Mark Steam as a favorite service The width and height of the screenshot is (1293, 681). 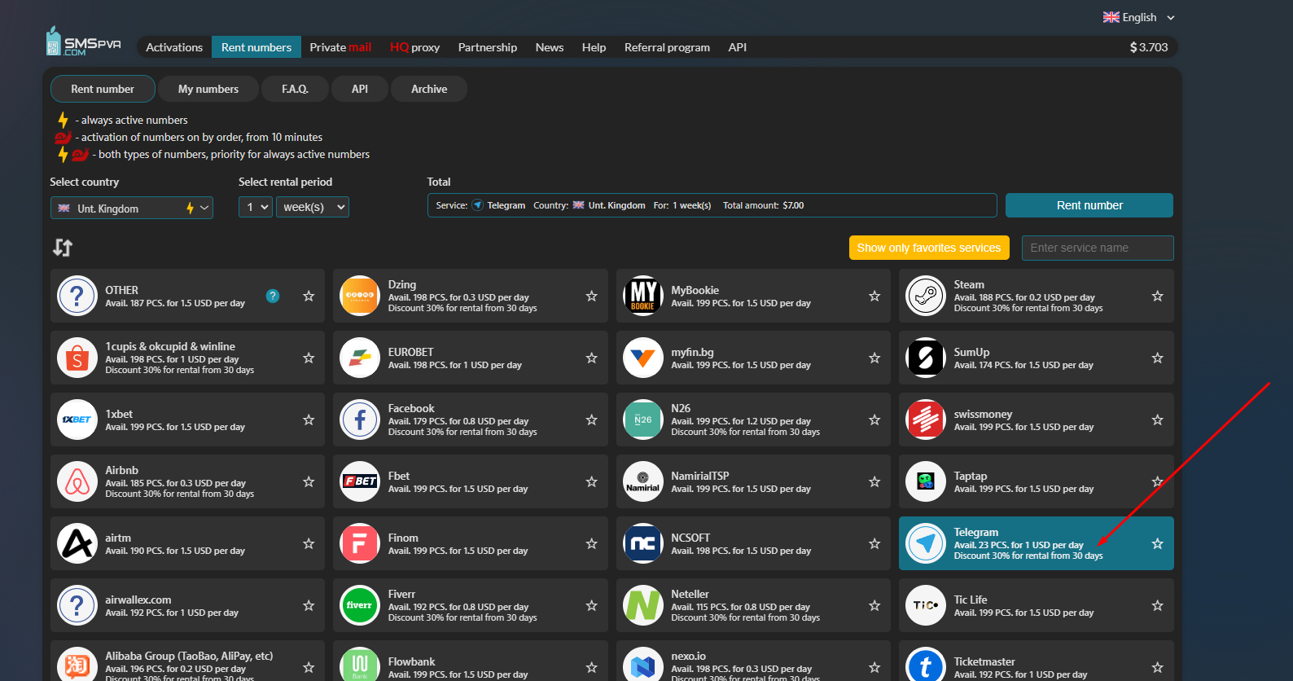click(x=1158, y=296)
